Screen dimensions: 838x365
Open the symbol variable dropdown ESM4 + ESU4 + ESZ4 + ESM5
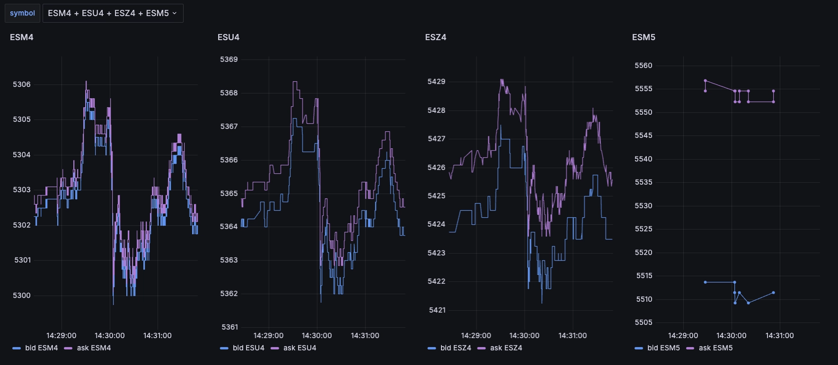point(113,13)
